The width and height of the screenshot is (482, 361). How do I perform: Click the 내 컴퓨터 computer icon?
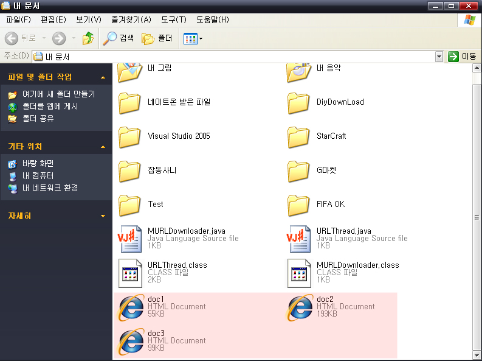click(13, 177)
